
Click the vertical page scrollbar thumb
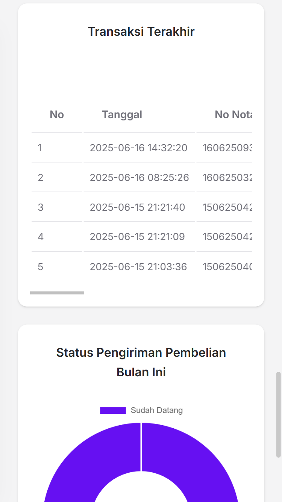coord(279,414)
